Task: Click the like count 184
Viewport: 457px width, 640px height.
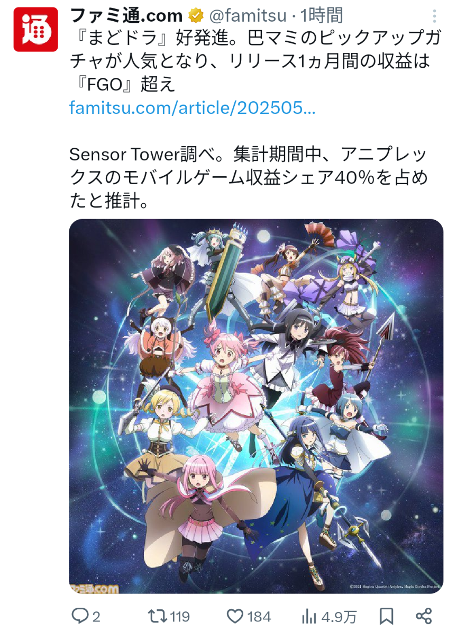Action: point(259,617)
